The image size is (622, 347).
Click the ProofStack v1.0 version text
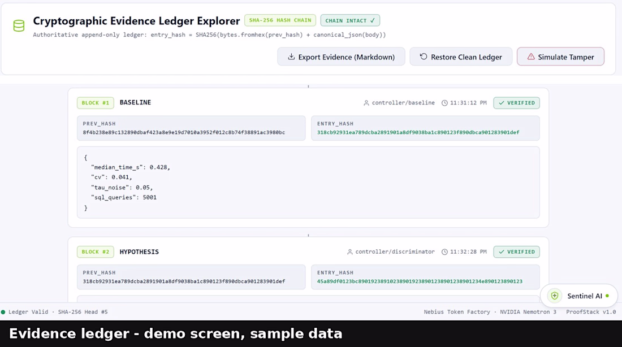click(x=591, y=312)
